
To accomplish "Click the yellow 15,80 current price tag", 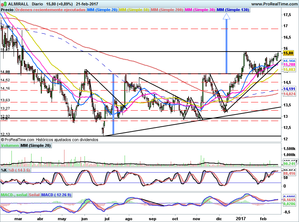I will (288, 53).
